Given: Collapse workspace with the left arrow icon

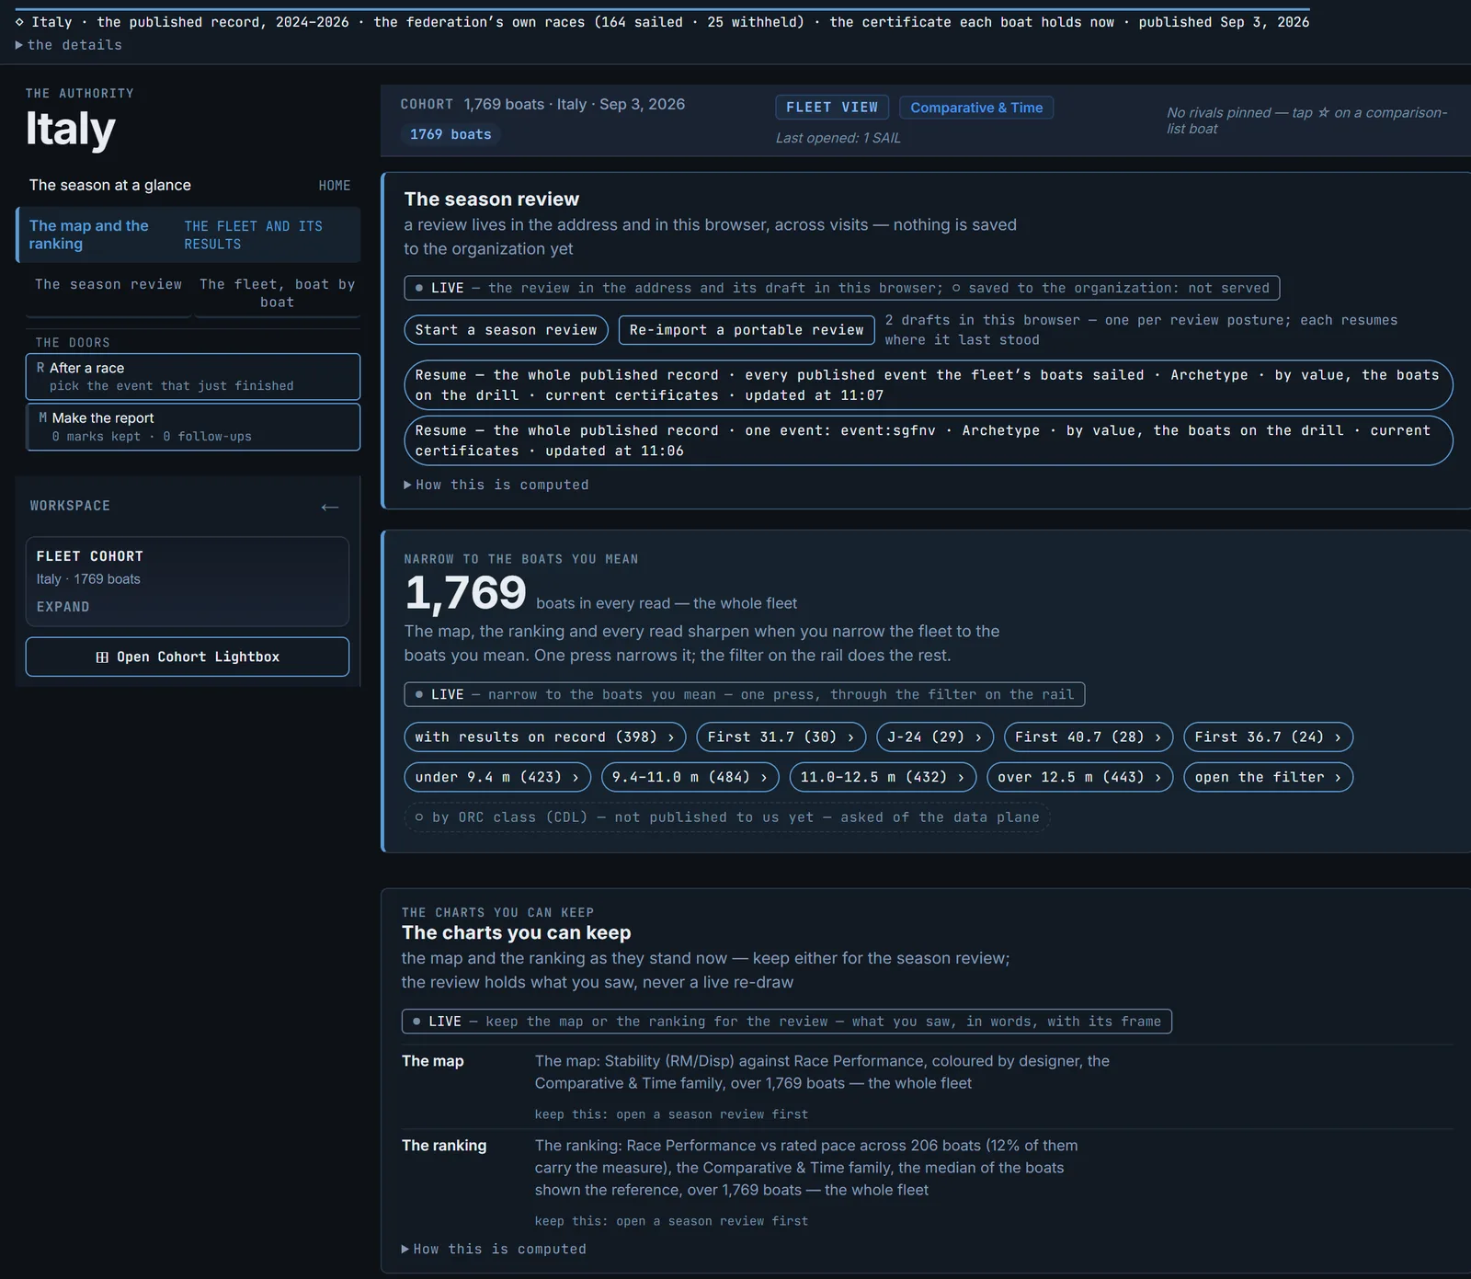Looking at the screenshot, I should [x=330, y=507].
